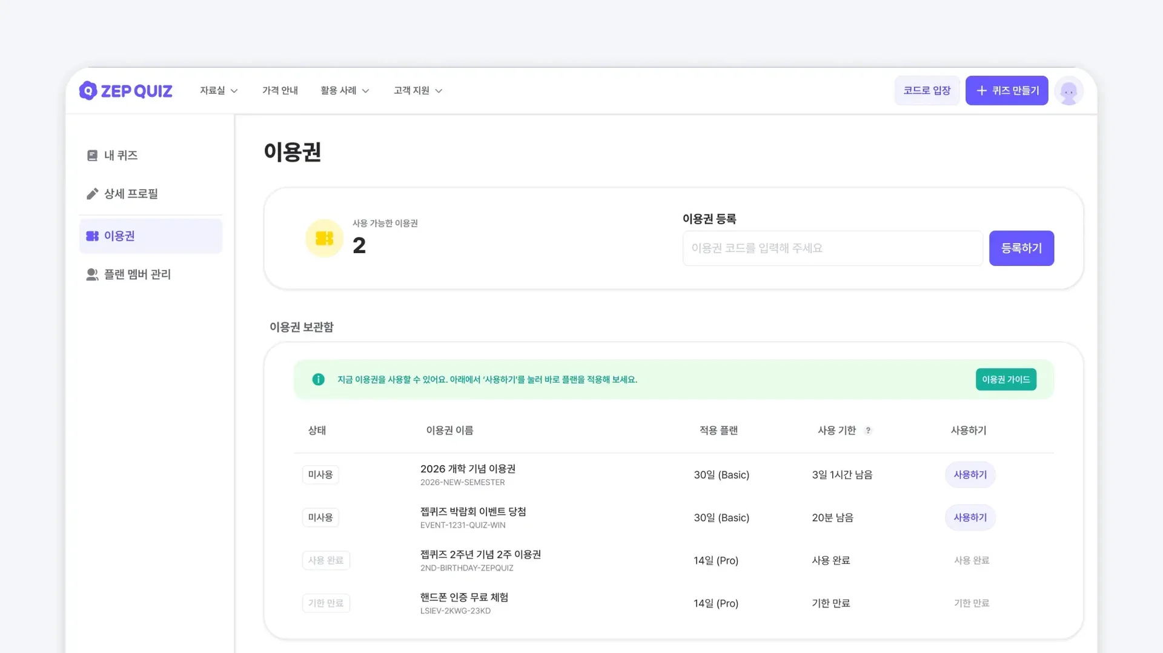Expand the 고객 지원 dropdown

(x=417, y=90)
